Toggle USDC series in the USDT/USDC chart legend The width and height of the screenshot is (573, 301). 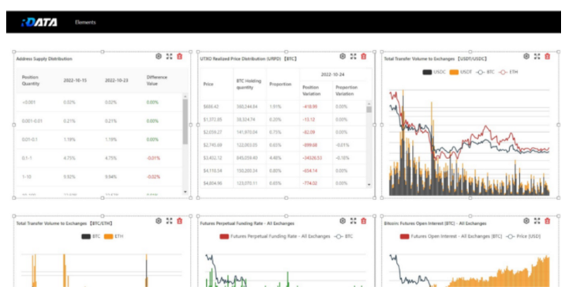[x=434, y=72]
